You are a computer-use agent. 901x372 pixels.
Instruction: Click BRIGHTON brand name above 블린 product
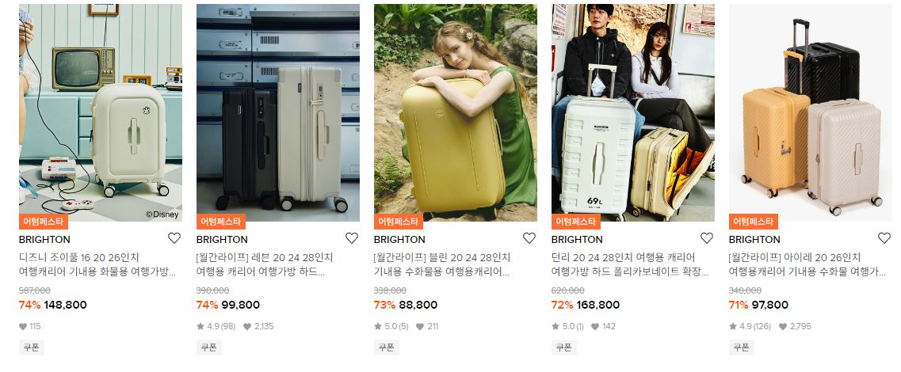(x=399, y=239)
